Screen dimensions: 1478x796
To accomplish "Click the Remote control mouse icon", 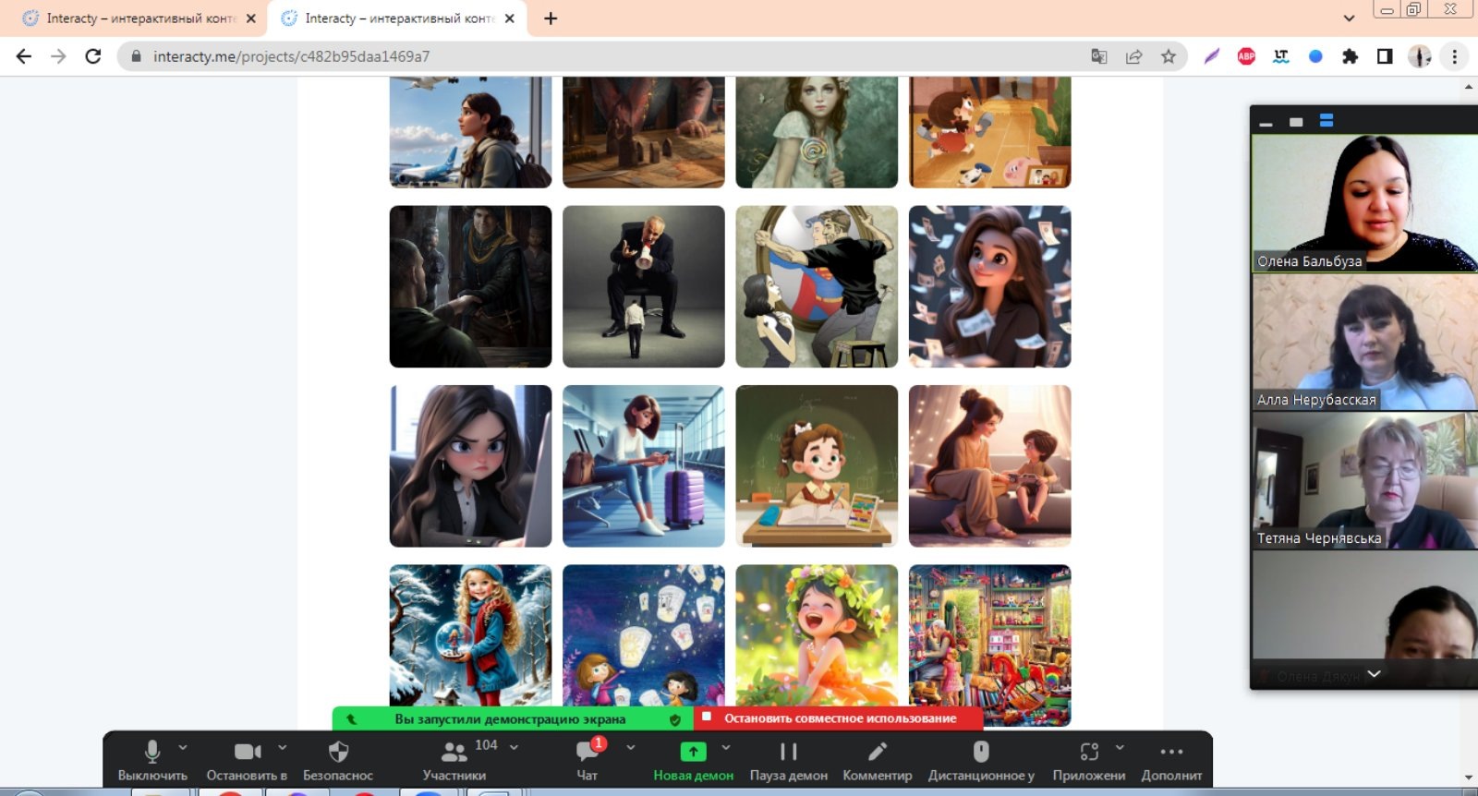I will (981, 752).
